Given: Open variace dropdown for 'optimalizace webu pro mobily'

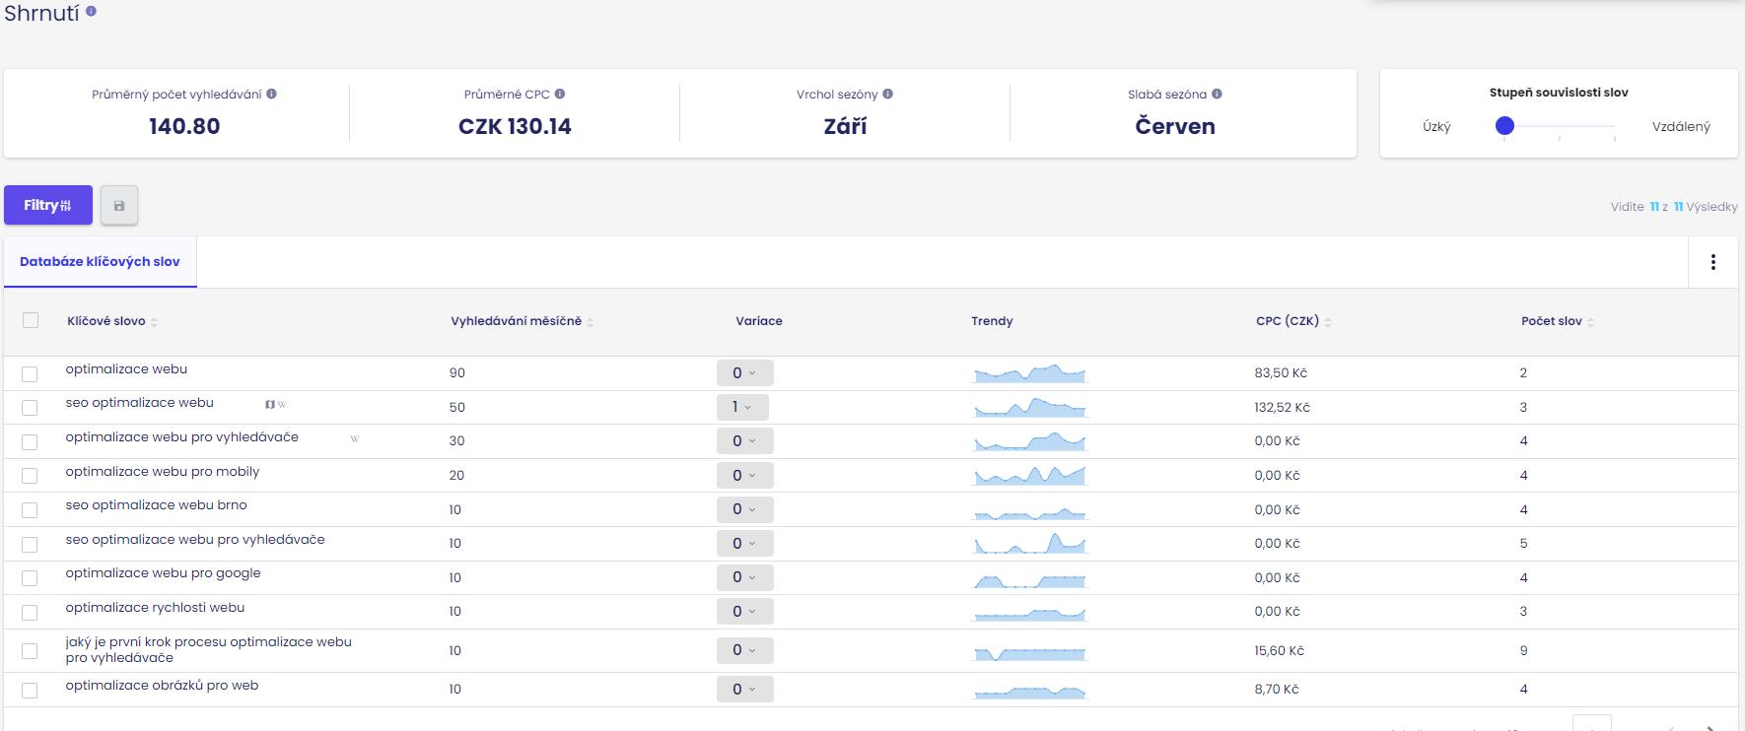Looking at the screenshot, I should click(x=744, y=476).
